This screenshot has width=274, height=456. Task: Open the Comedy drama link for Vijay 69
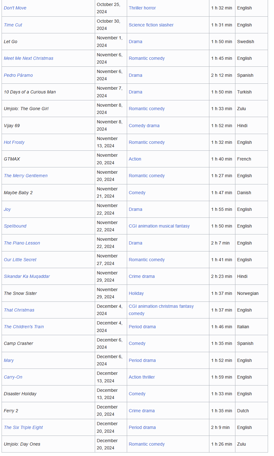(144, 126)
